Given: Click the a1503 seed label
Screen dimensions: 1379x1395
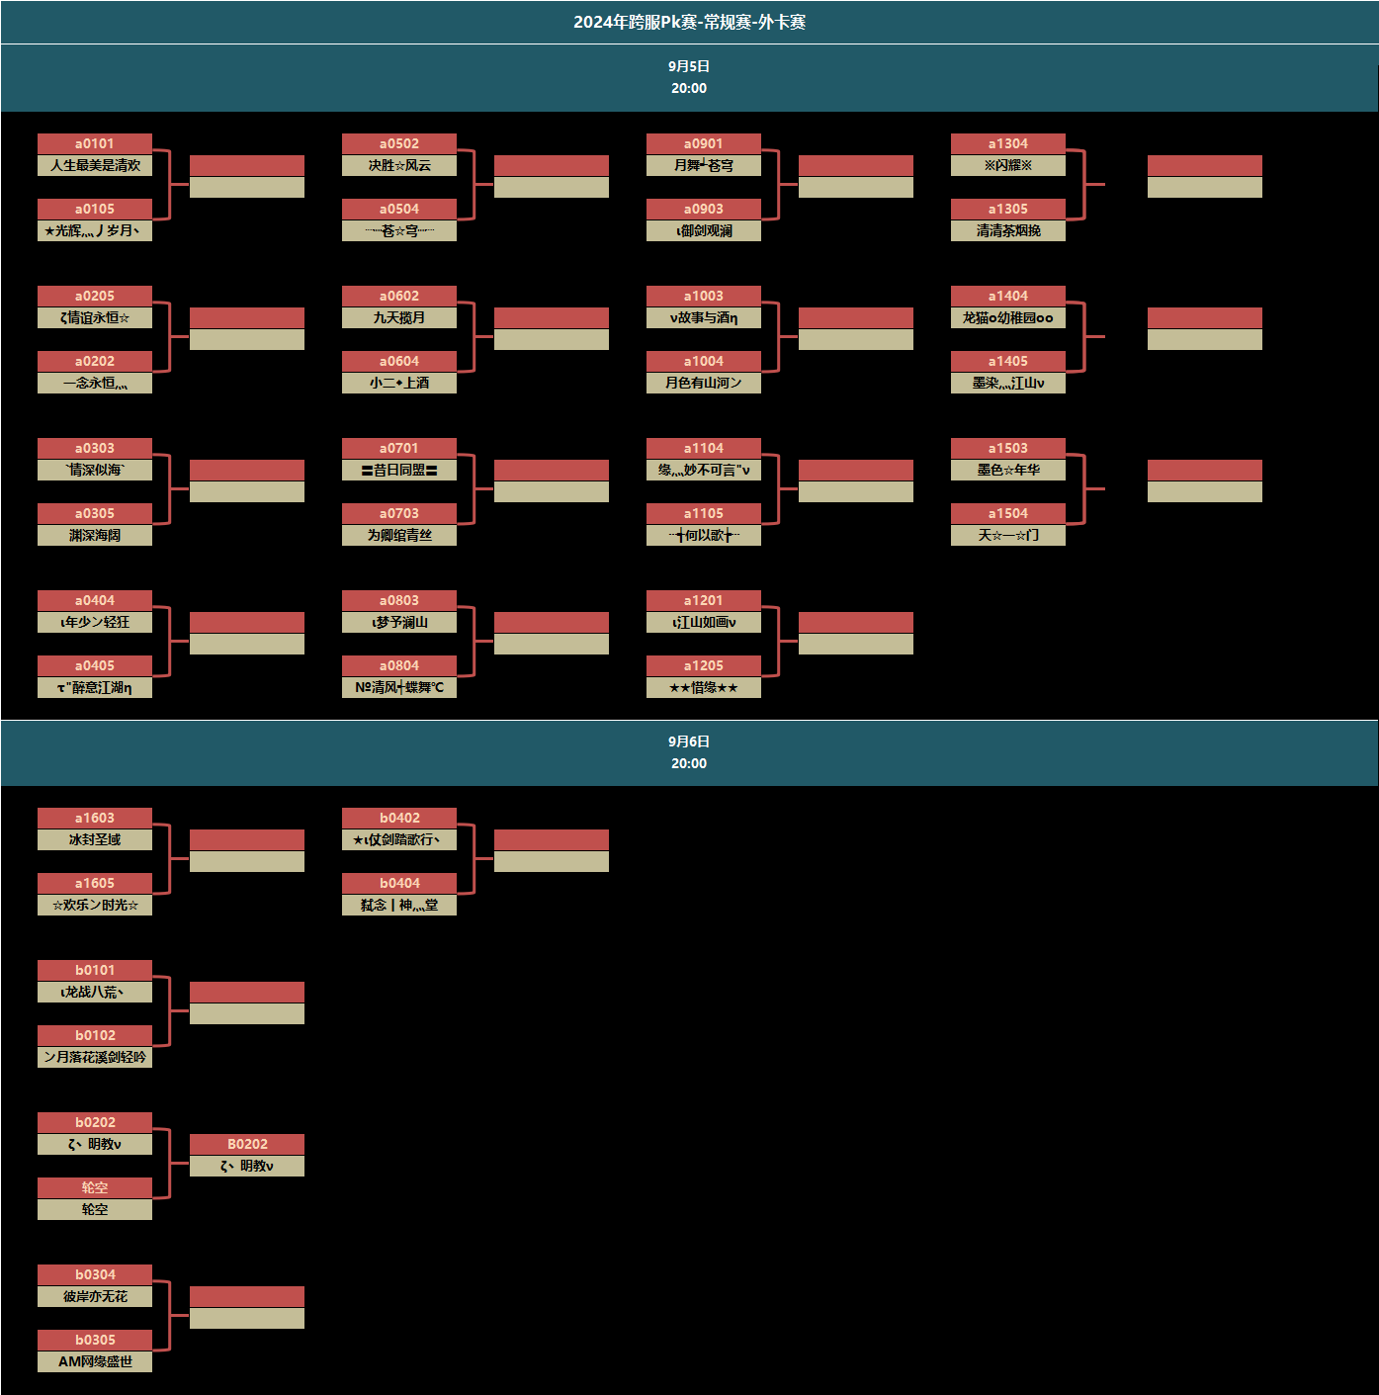Looking at the screenshot, I should point(1008,448).
